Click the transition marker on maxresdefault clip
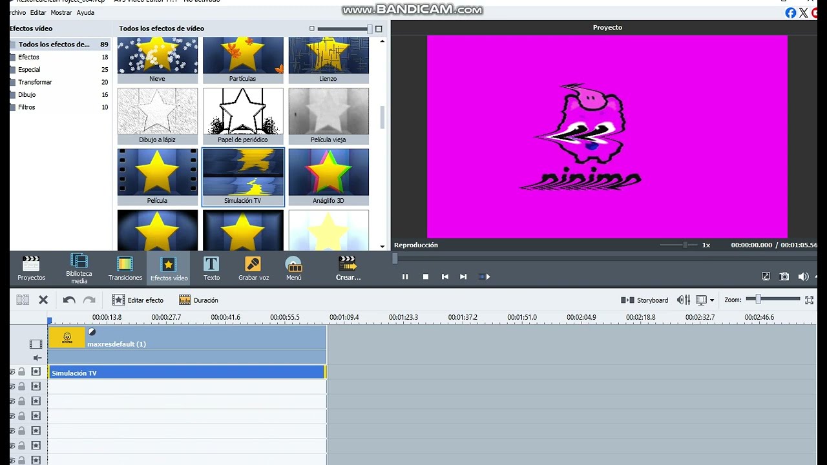827x465 pixels. pos(92,331)
